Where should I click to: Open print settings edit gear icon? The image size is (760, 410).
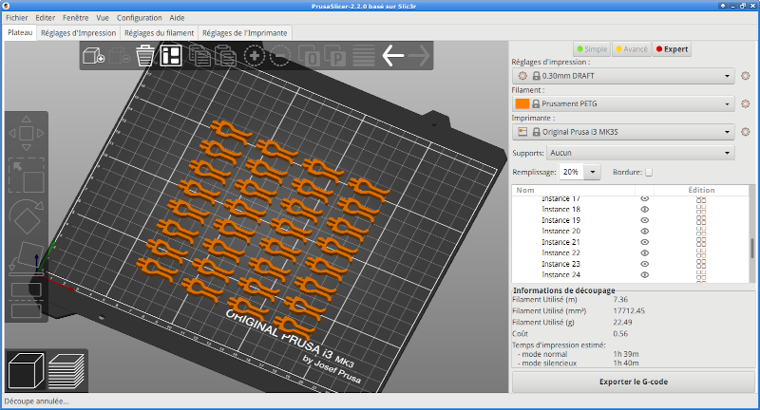746,76
